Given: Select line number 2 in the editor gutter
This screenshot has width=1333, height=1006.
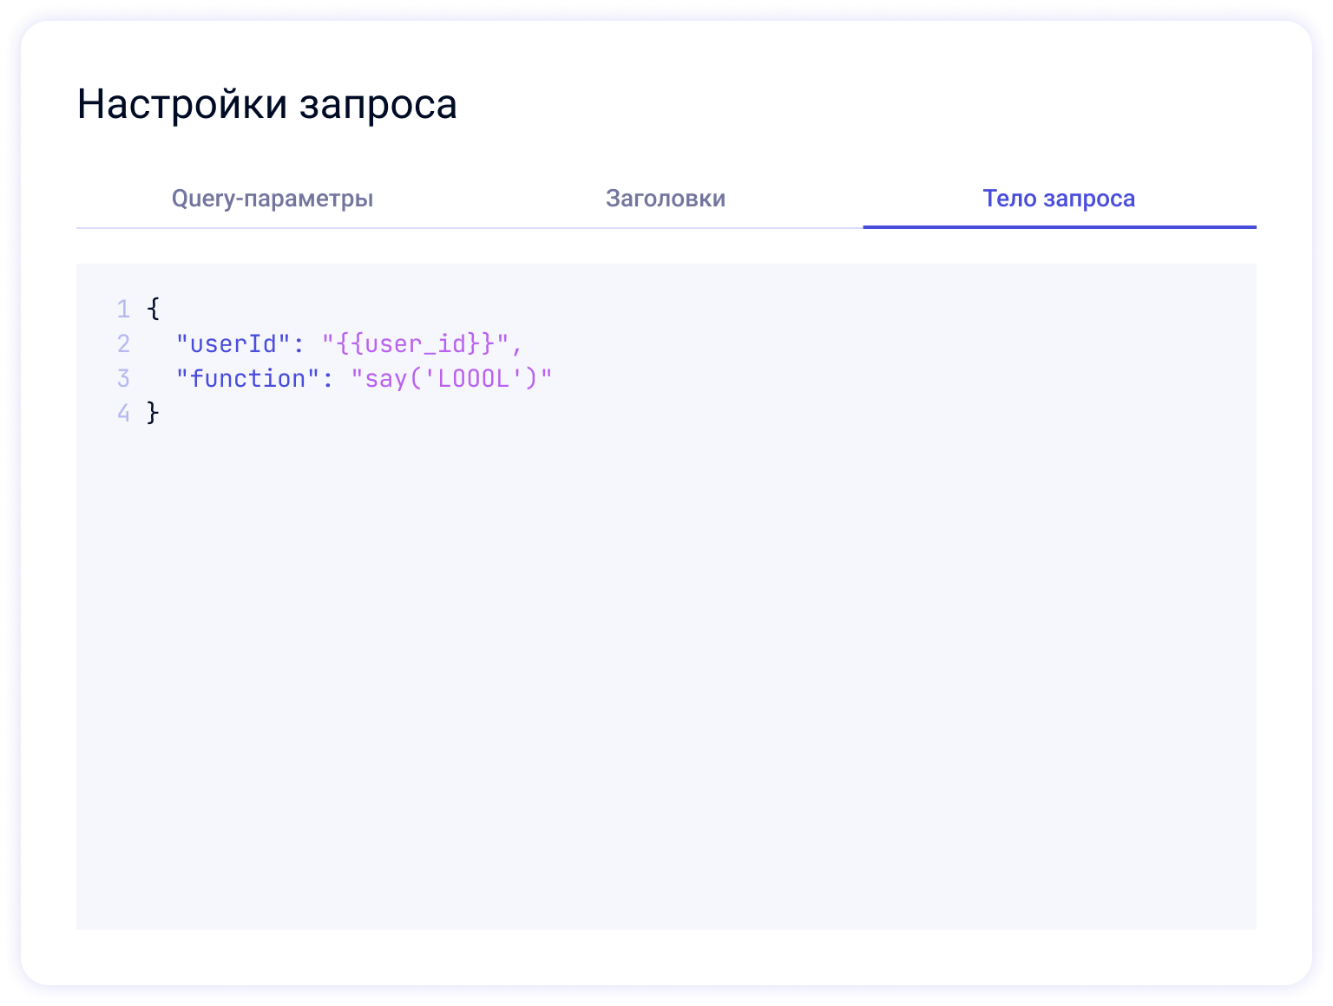Looking at the screenshot, I should point(123,344).
